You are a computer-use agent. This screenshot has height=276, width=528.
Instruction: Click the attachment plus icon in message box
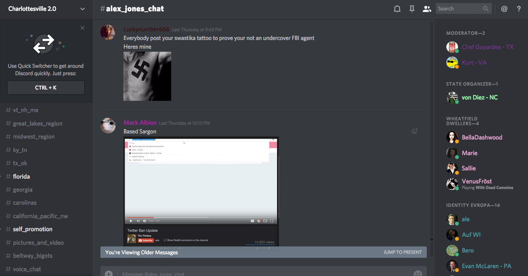coord(109,273)
